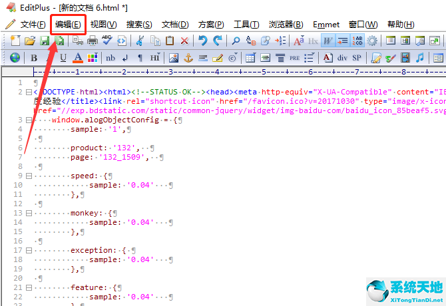Open the 视图(V) menu
The image size is (446, 306).
click(104, 25)
